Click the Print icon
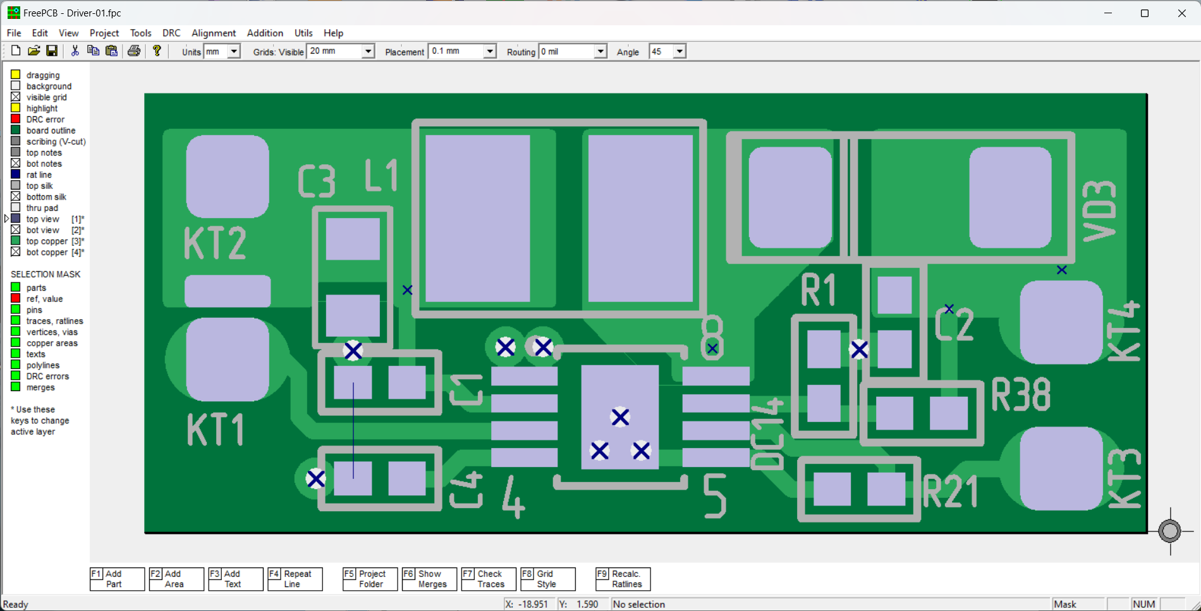 click(134, 51)
